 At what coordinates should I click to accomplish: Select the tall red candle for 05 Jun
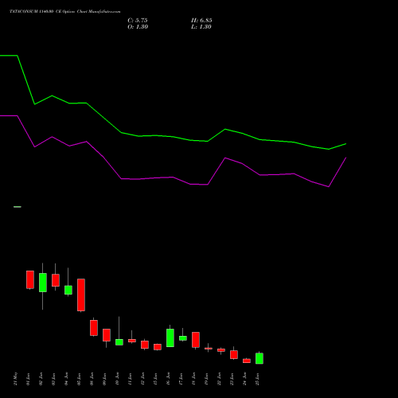pyautogui.click(x=81, y=295)
